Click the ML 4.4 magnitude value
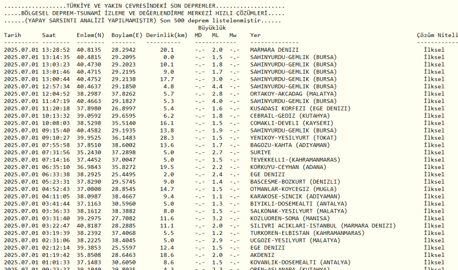This screenshot has width=458, height=270. pyautogui.click(x=217, y=86)
